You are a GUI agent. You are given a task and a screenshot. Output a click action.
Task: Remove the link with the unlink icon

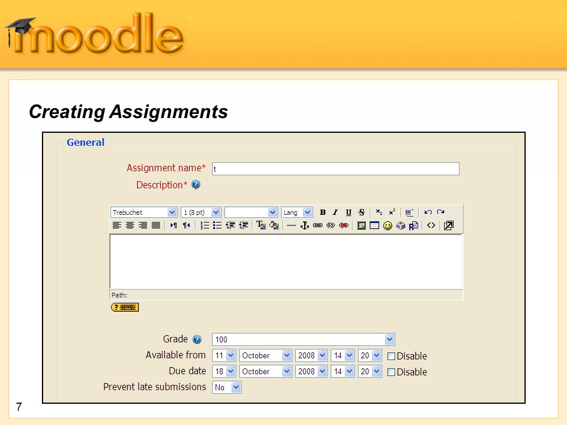pyautogui.click(x=331, y=225)
